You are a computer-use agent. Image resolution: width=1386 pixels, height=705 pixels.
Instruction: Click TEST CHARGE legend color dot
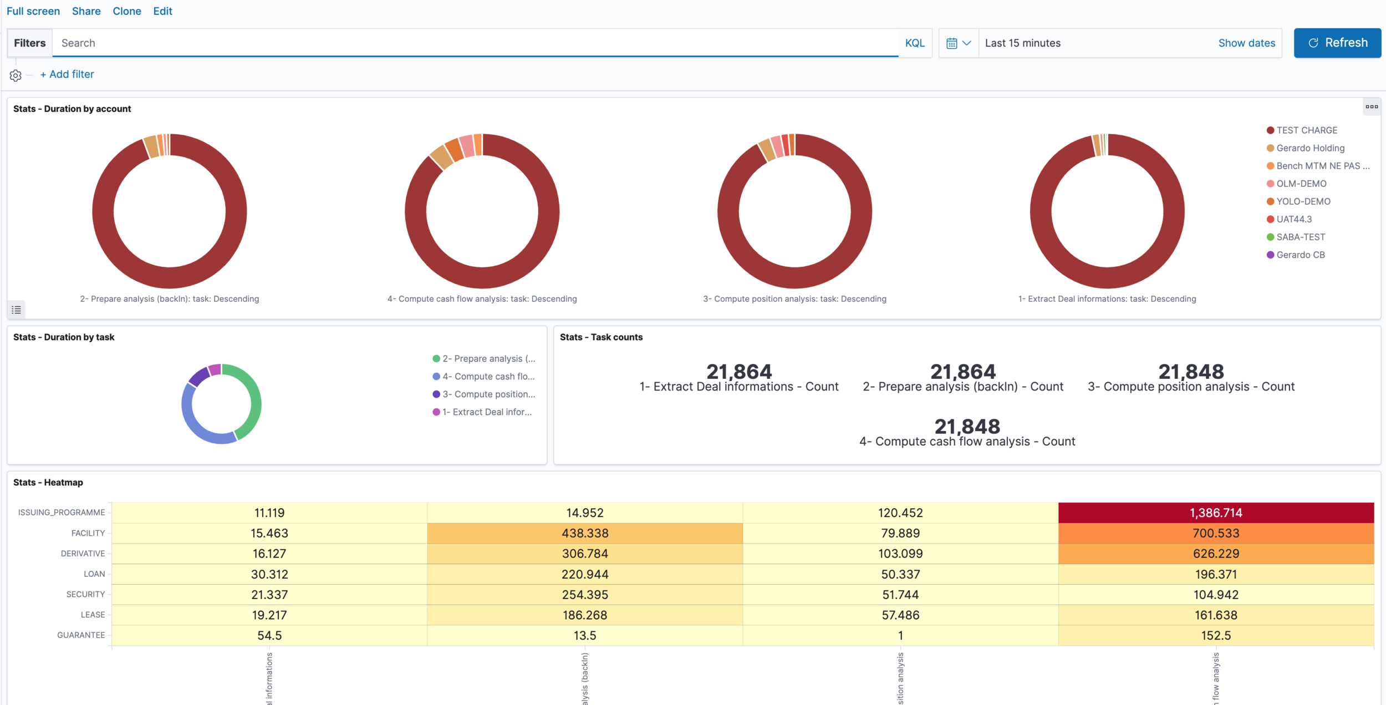[x=1270, y=130]
